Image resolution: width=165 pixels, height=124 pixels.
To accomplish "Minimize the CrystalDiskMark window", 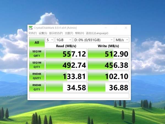I will [x=106, y=28].
